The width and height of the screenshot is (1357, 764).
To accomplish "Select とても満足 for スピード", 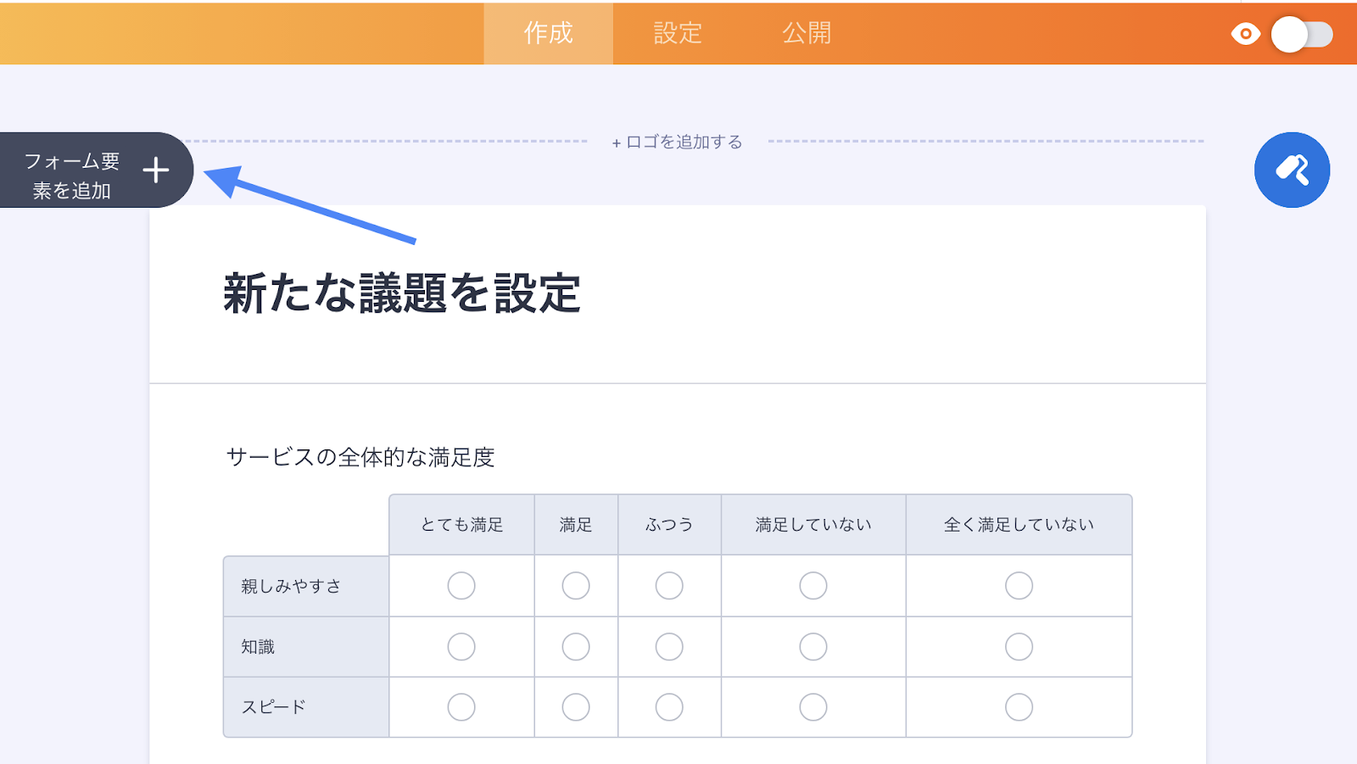I will [x=461, y=707].
